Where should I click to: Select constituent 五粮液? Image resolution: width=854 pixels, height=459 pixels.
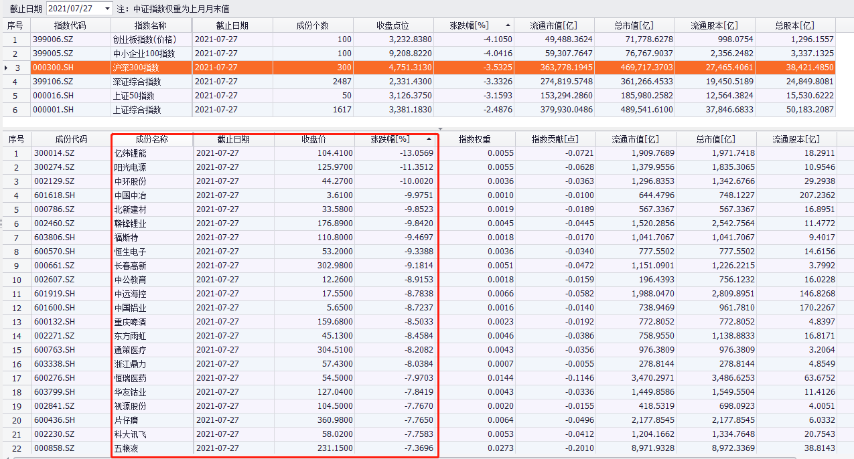point(126,448)
